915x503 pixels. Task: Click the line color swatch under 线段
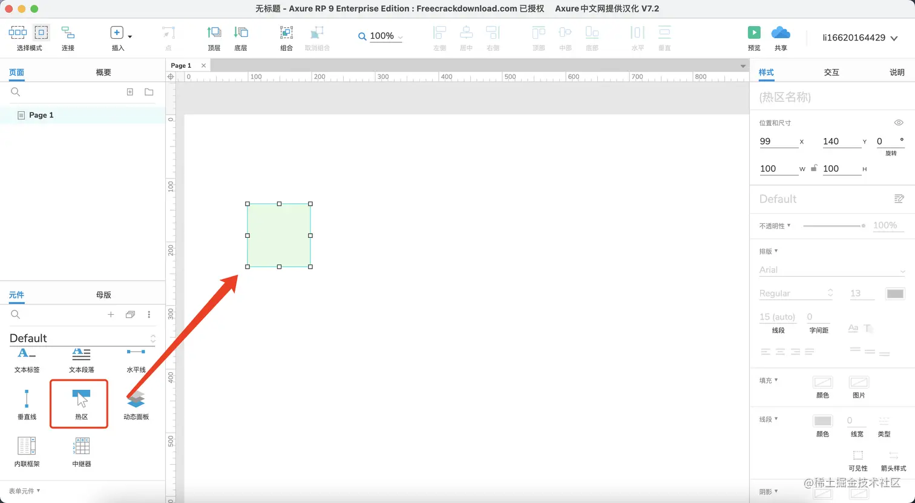[822, 421]
